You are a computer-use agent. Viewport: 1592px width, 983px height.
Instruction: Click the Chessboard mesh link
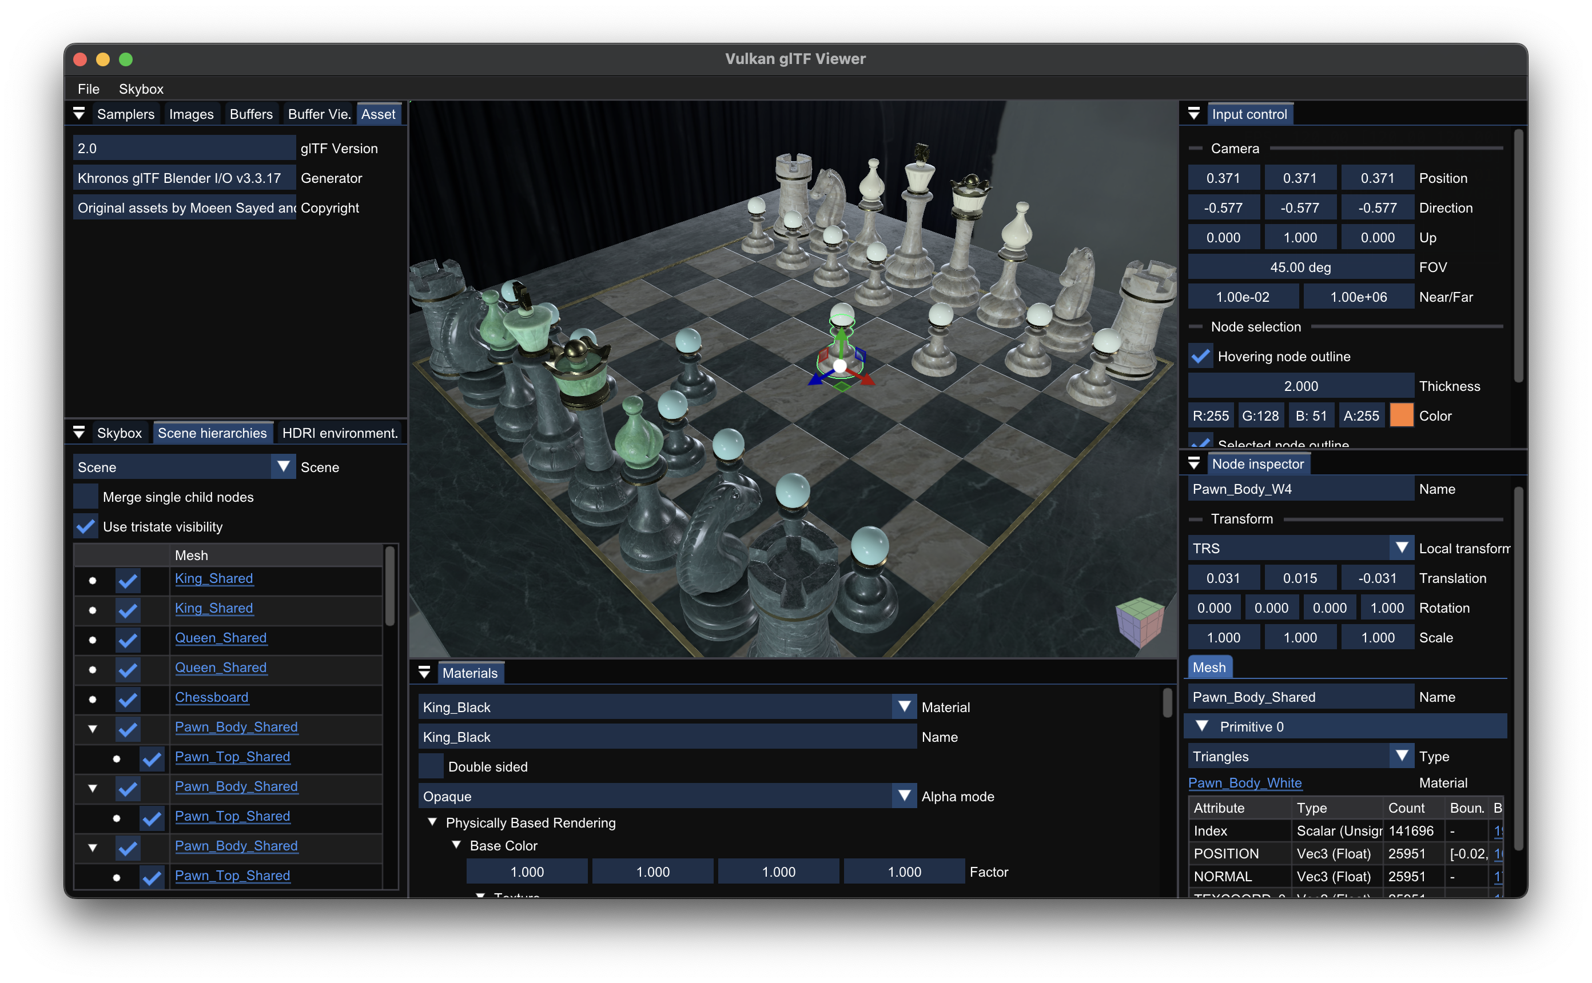click(x=212, y=697)
